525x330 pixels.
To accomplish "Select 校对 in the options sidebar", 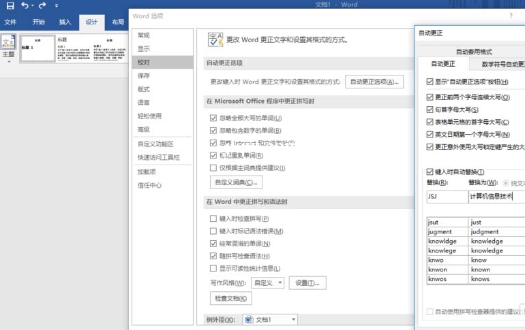I will (162, 63).
